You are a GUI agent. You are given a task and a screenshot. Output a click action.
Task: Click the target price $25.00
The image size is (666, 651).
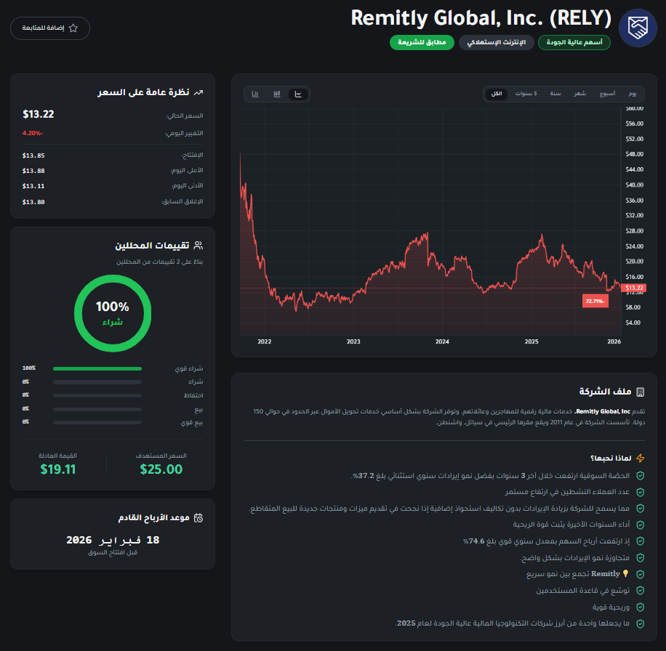(x=161, y=469)
